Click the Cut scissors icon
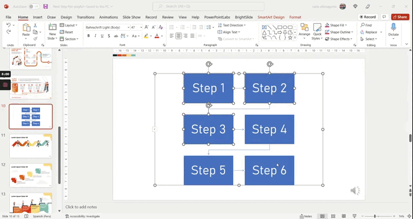This screenshot has width=413, height=219. (35, 25)
